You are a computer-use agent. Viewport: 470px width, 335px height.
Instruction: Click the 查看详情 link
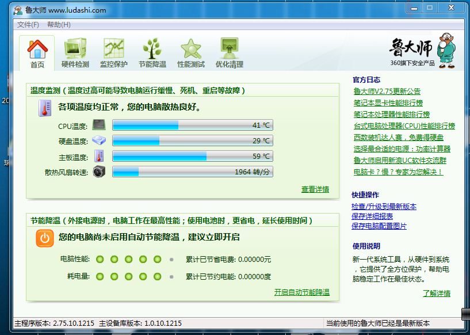pyautogui.click(x=315, y=189)
